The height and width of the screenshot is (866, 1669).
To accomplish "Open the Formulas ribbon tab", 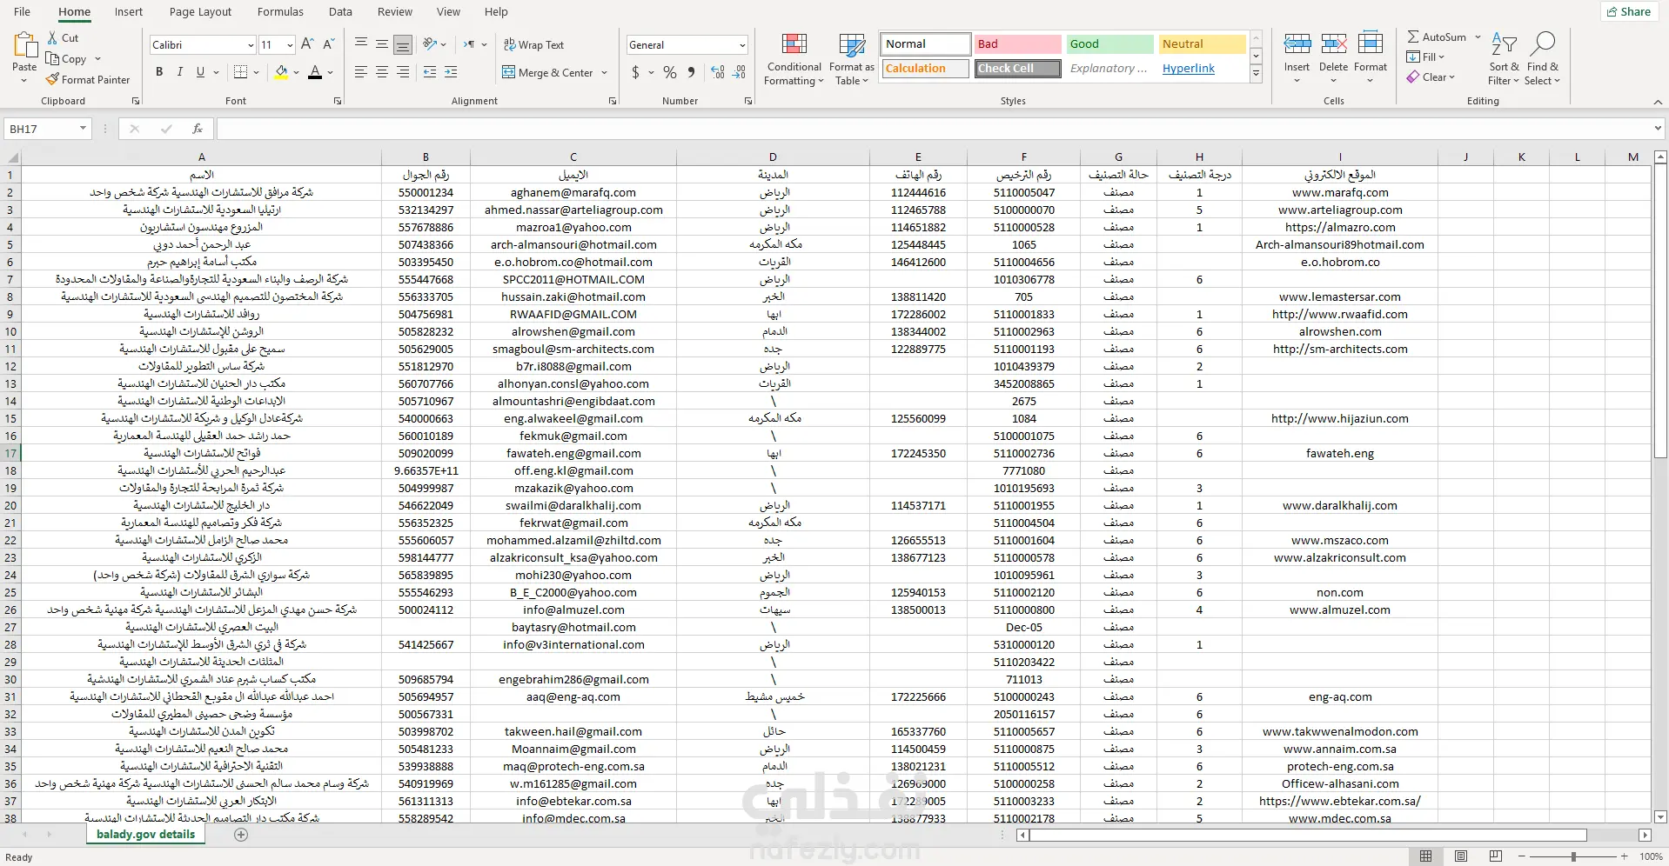I will tap(280, 12).
